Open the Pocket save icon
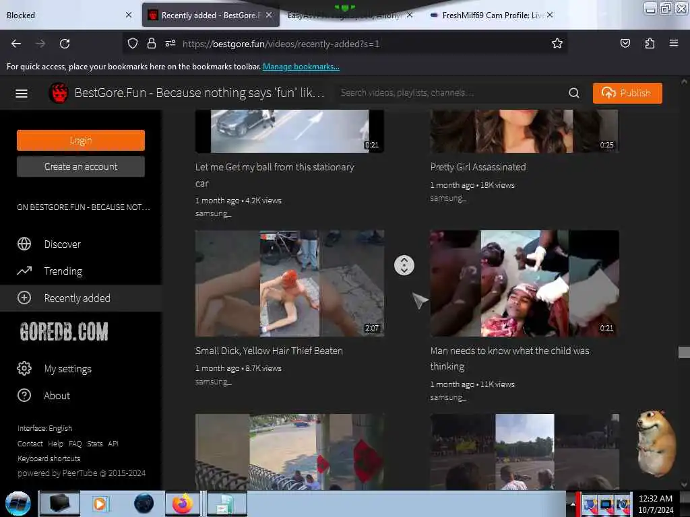This screenshot has width=690, height=517. pos(625,43)
